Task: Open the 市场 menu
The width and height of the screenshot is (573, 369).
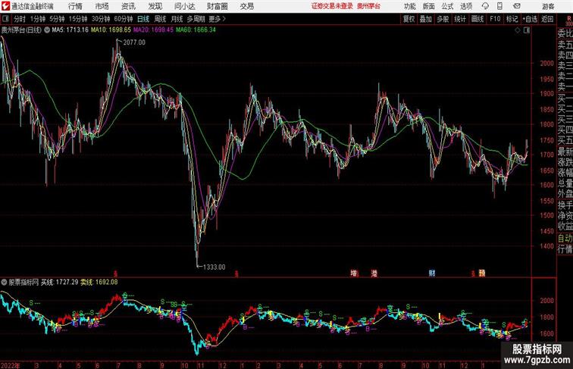Action: [102, 6]
